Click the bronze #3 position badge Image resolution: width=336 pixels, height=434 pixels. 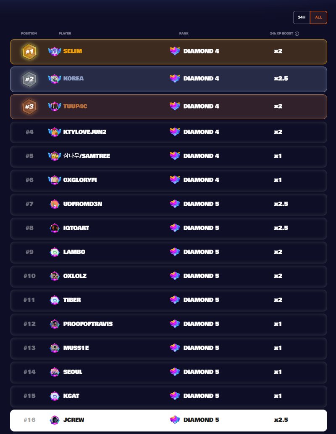(x=29, y=107)
